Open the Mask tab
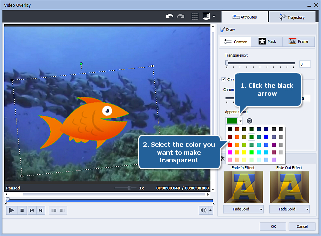This screenshot has height=236, width=321. [x=267, y=42]
